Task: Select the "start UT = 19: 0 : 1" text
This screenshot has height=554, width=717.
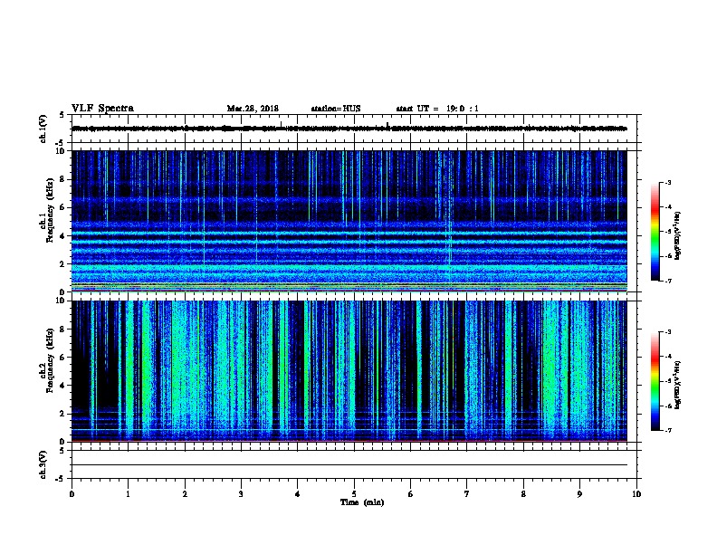Action: 437,109
